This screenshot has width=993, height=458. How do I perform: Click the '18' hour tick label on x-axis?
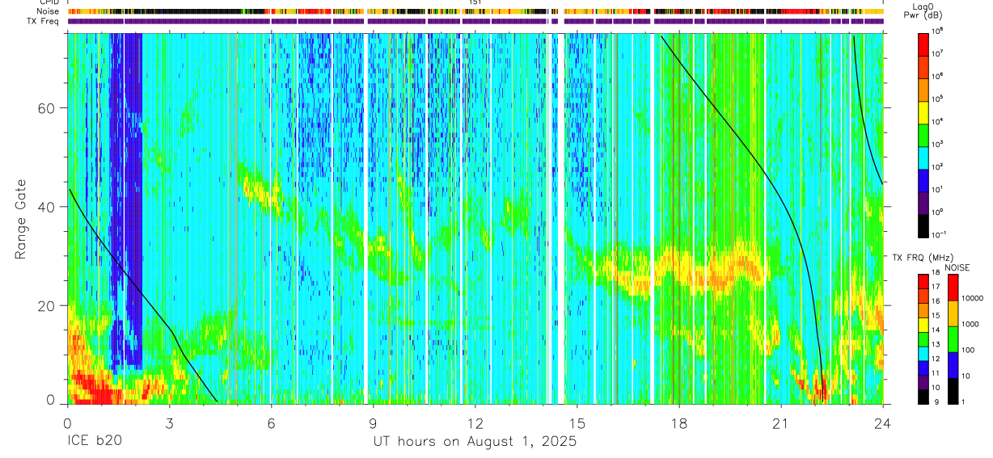[x=678, y=422]
